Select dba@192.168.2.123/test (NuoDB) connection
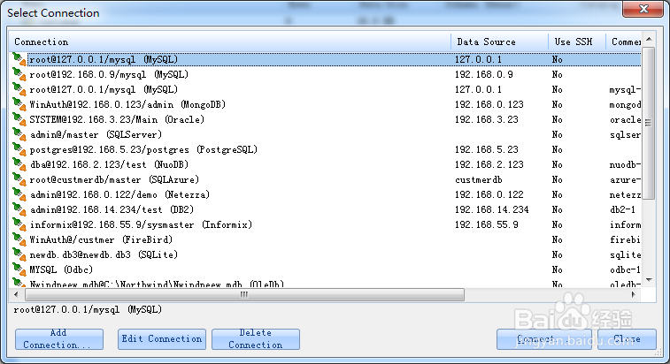The image size is (670, 364). point(109,164)
